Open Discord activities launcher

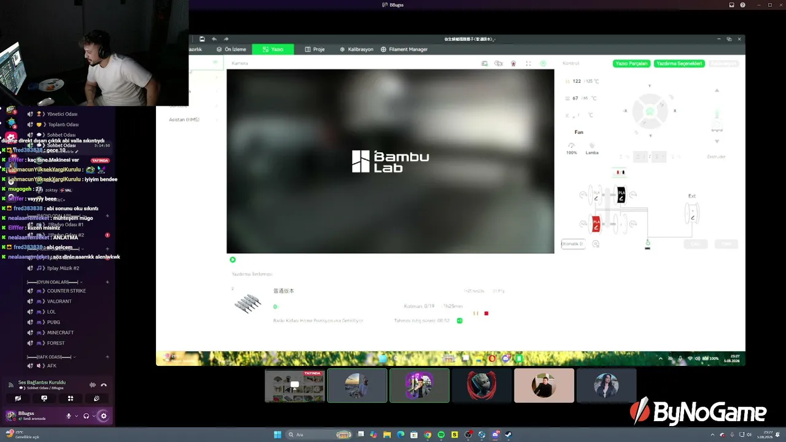[71, 398]
